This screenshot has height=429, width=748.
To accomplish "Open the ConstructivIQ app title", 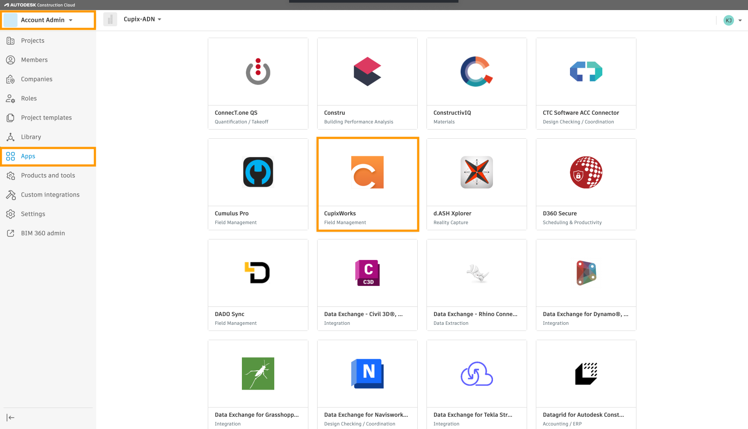I will (452, 113).
